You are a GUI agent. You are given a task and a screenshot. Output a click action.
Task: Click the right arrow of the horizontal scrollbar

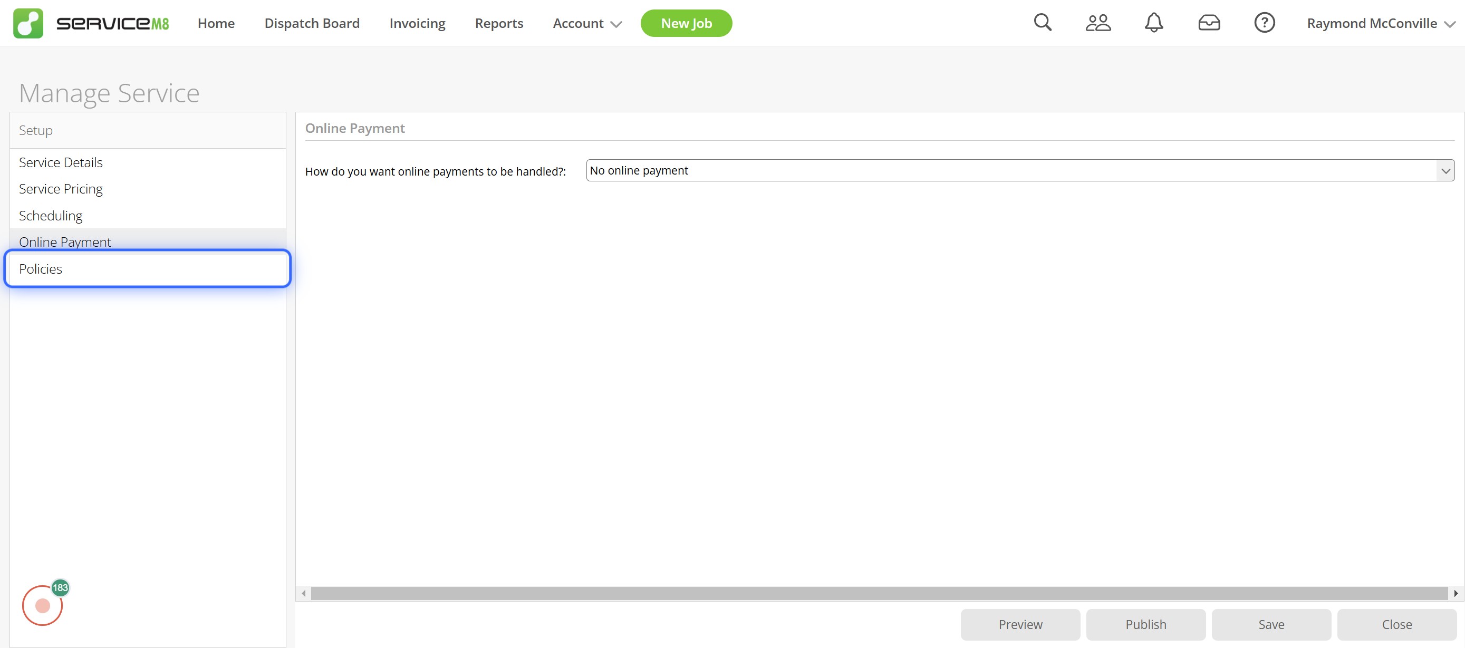click(x=1456, y=593)
